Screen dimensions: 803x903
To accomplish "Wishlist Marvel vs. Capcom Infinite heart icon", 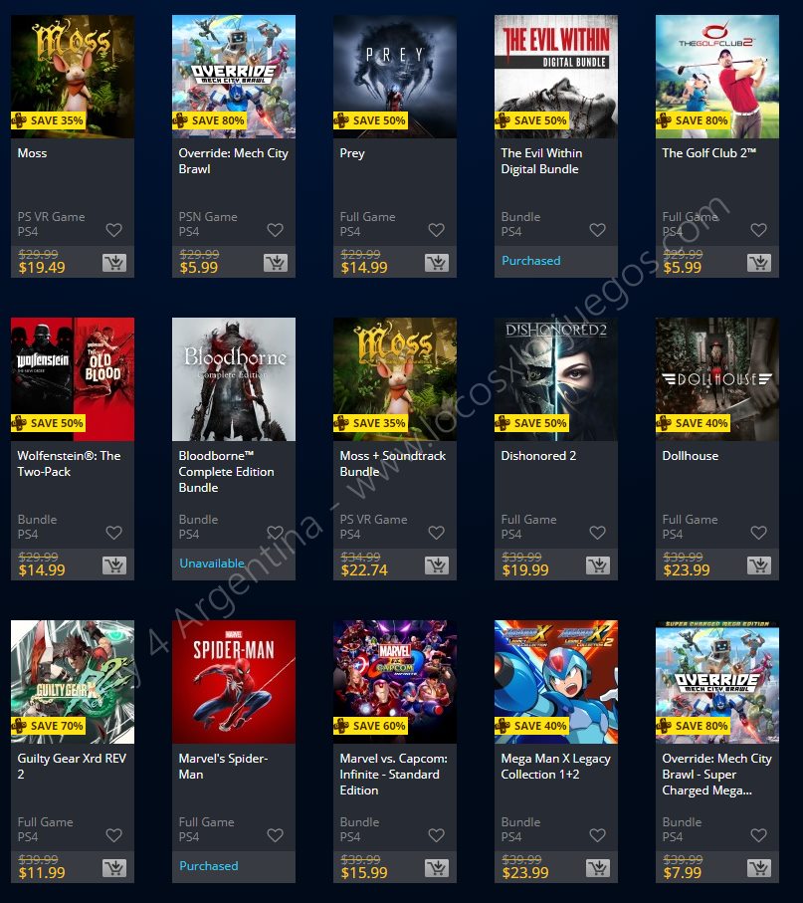I will click(x=436, y=835).
